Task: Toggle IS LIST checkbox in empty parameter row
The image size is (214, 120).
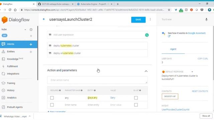Action: 136,105
